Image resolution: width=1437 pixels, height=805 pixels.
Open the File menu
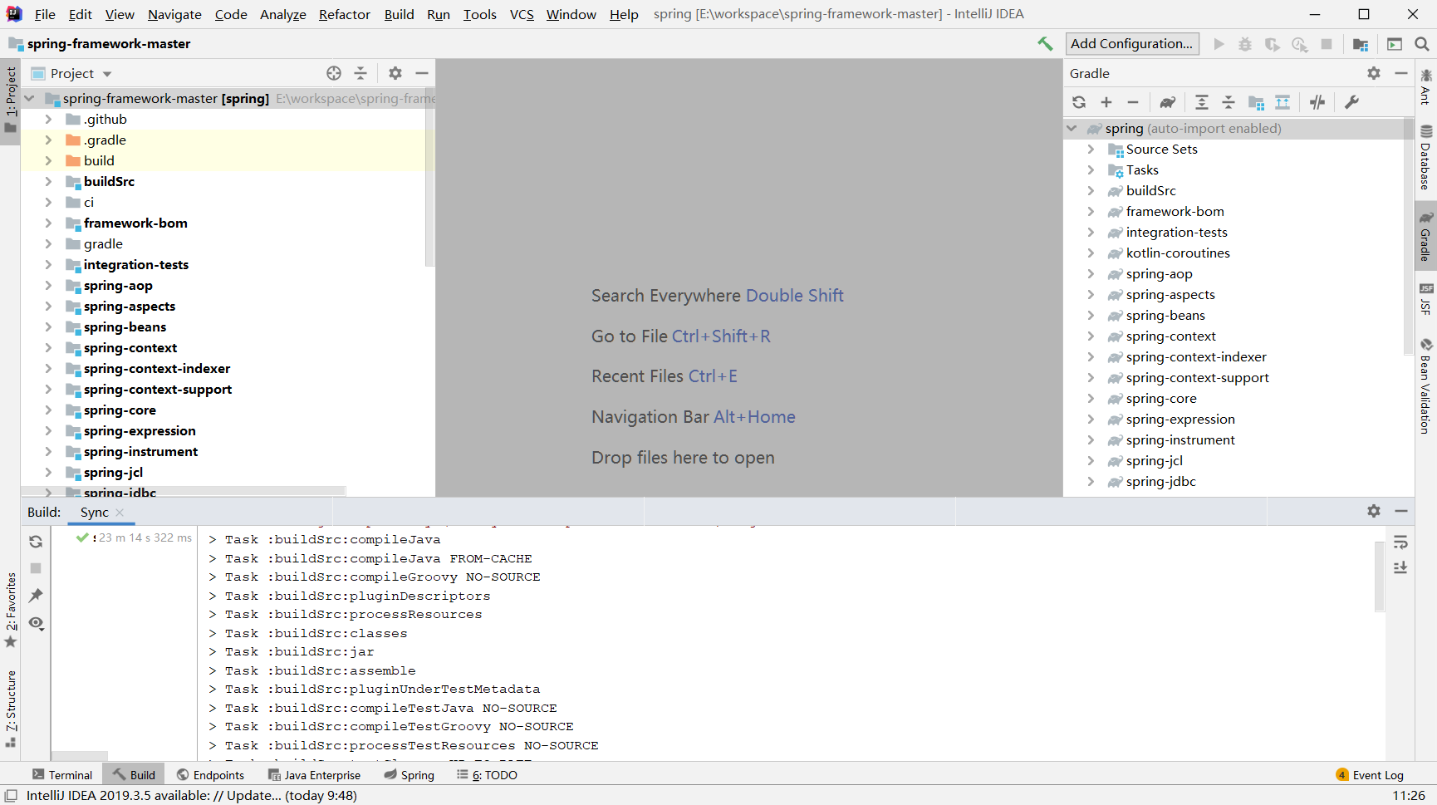tap(45, 14)
